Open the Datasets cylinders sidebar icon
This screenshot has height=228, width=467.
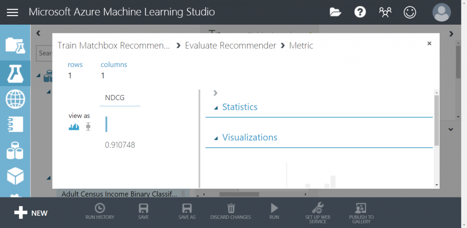[x=15, y=150]
